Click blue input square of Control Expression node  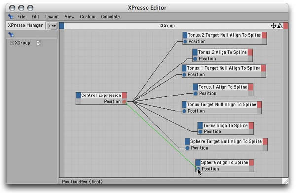pos(78,95)
